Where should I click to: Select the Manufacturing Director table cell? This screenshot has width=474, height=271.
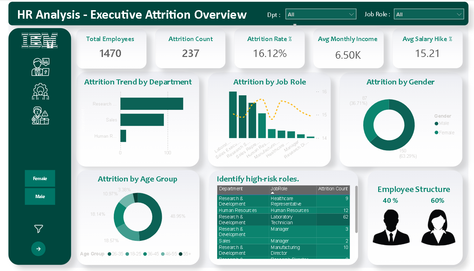click(x=293, y=250)
